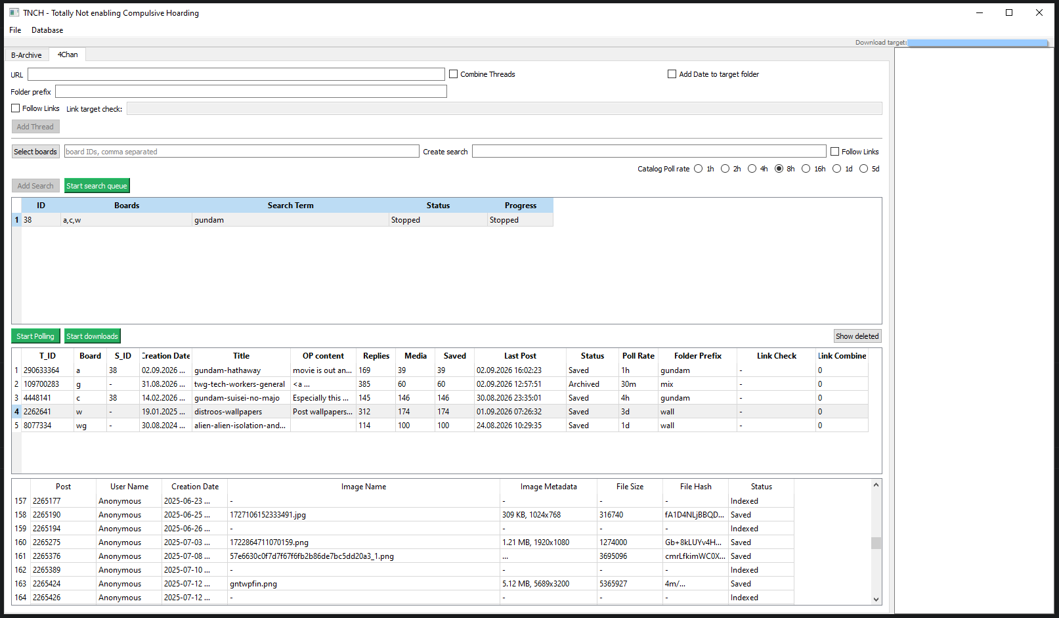Select the distroos-wallpapers thread row

pyautogui.click(x=439, y=412)
